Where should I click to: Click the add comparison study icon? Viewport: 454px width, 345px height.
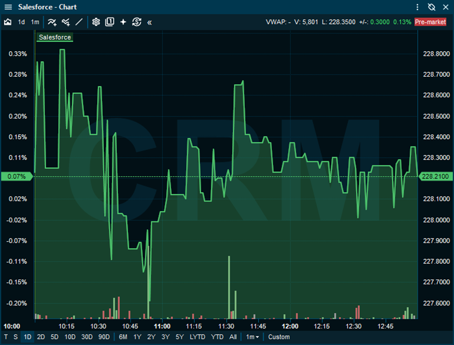(x=66, y=22)
